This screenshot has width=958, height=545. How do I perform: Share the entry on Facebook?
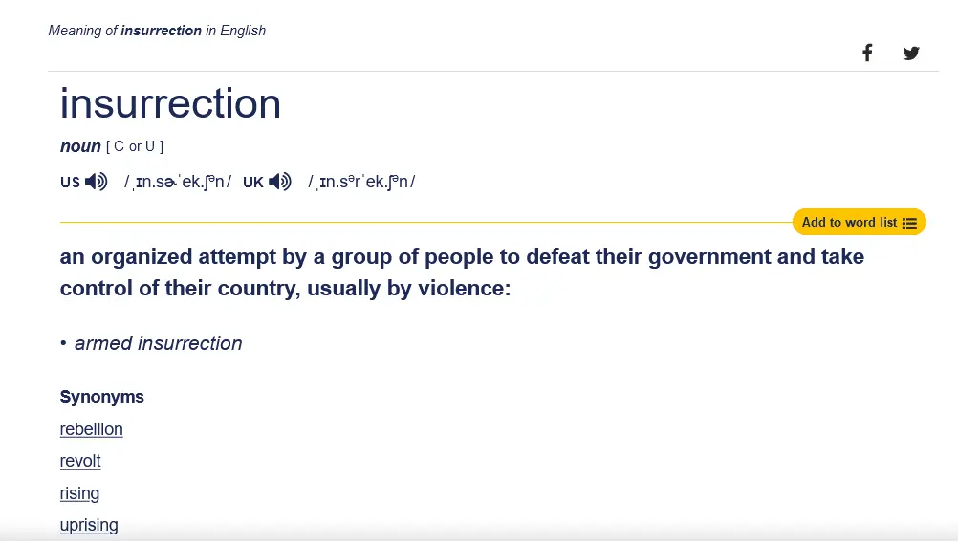[867, 53]
